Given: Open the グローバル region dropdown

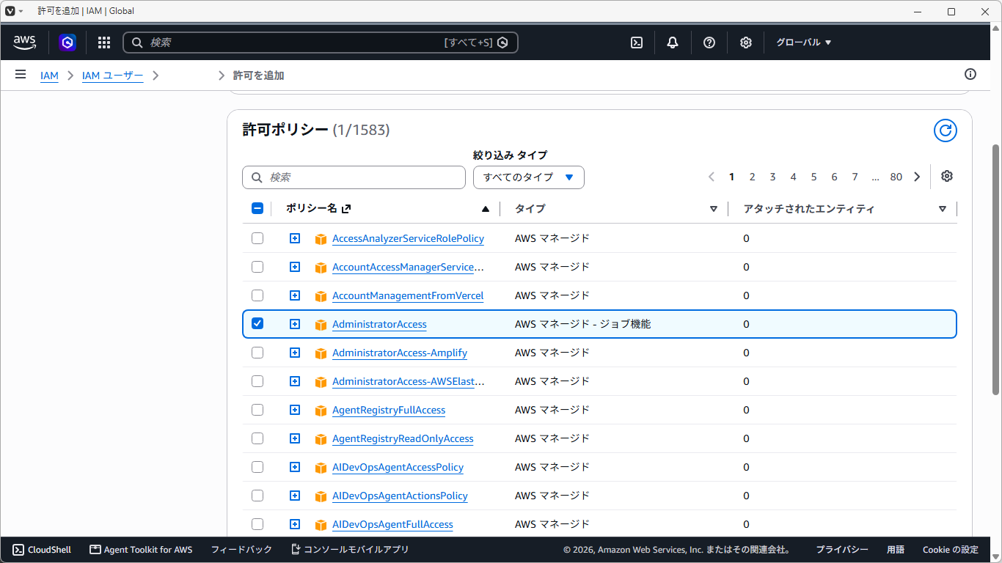Looking at the screenshot, I should click(x=803, y=43).
